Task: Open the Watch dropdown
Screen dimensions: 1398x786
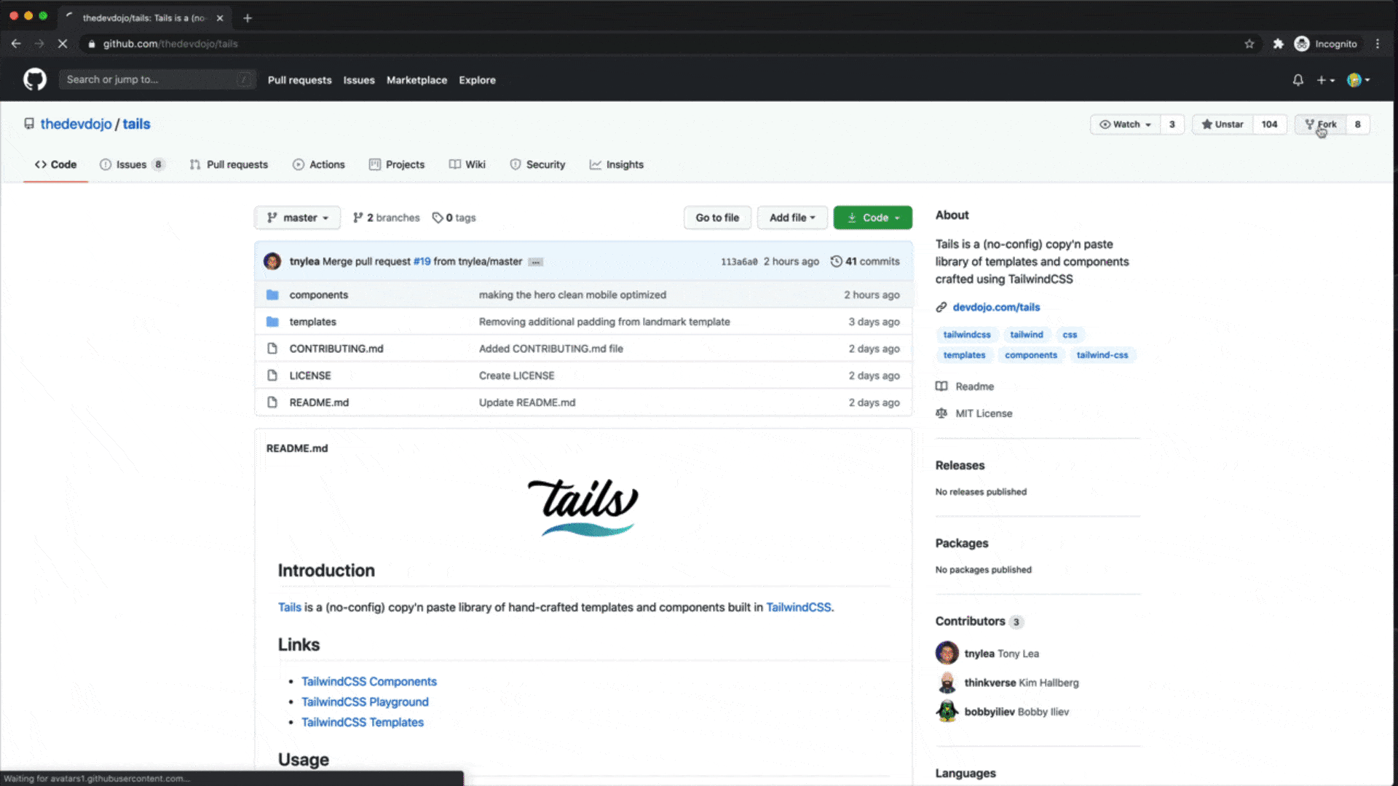Action: pyautogui.click(x=1125, y=124)
